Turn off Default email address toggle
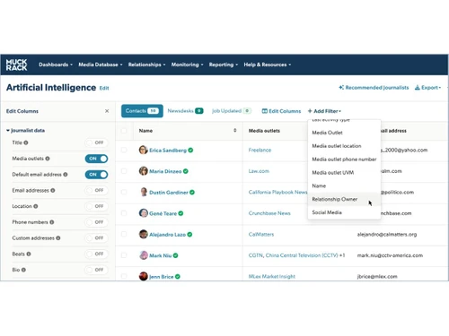 pos(96,175)
